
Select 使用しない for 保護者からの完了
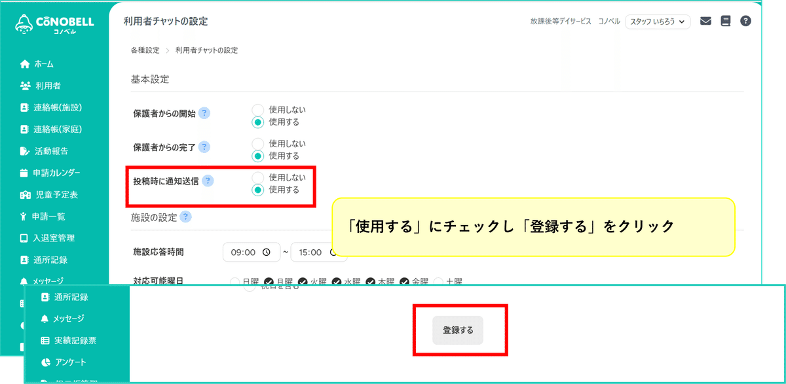tap(258, 144)
